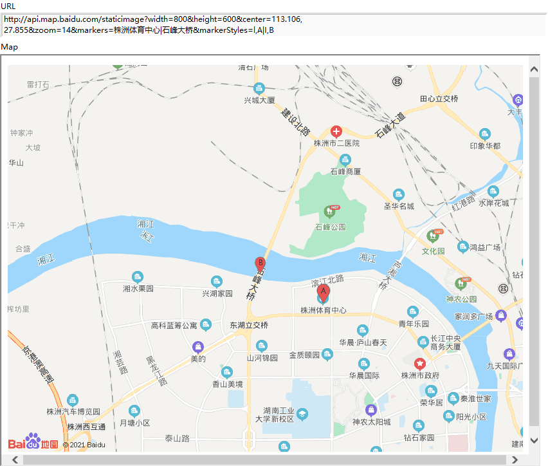Click the 圣华名城 building icon

[x=398, y=195]
